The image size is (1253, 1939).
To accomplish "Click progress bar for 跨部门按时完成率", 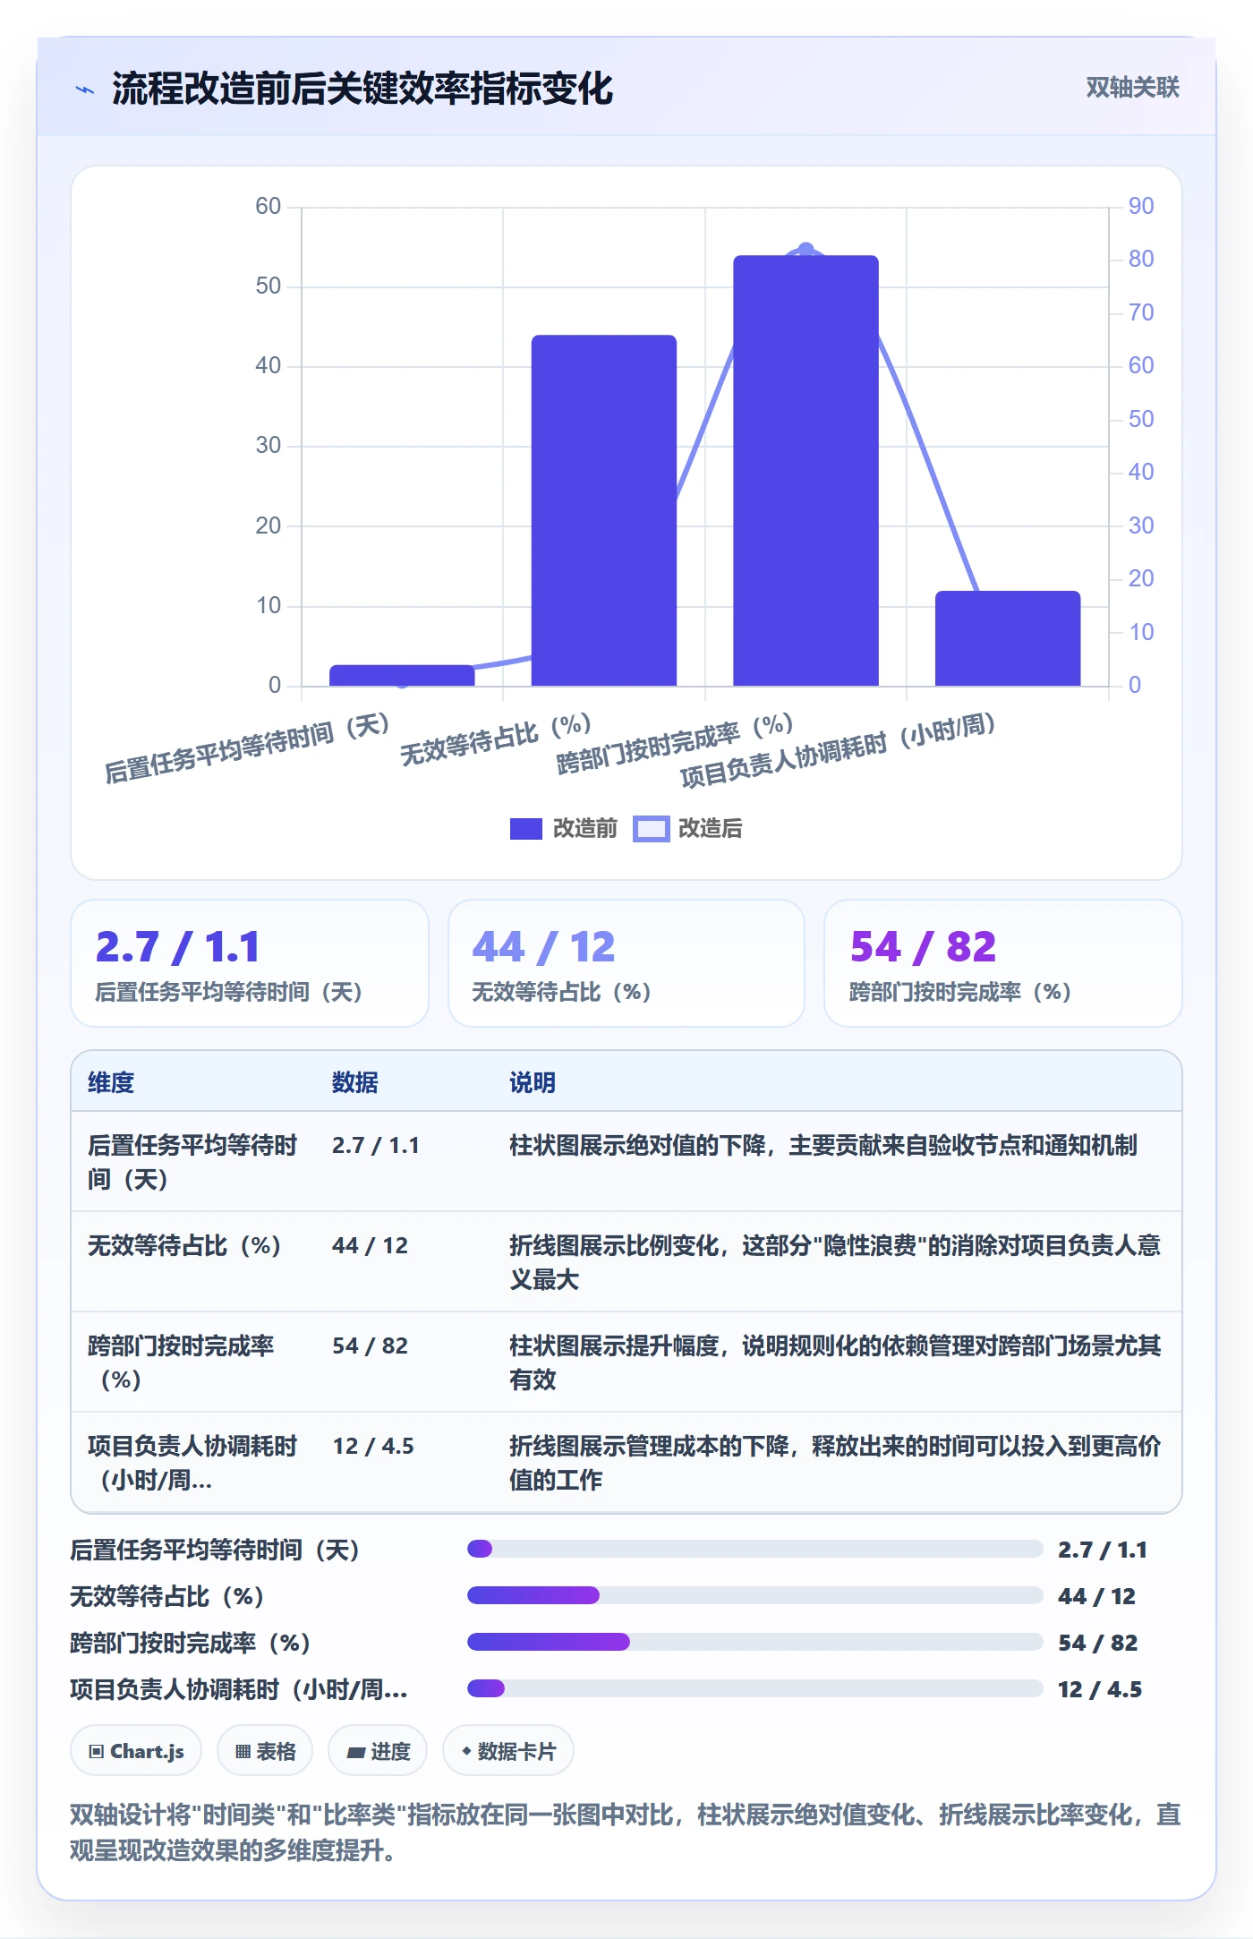I will (755, 1642).
